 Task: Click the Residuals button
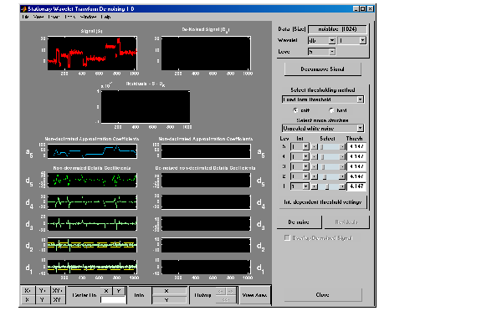click(x=346, y=222)
